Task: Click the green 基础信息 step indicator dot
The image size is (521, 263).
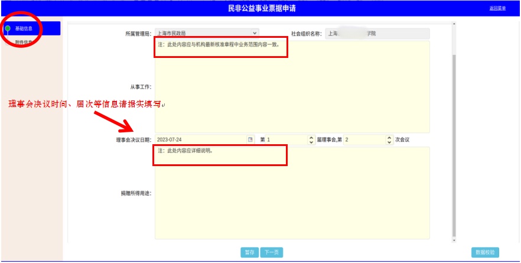Action: pyautogui.click(x=8, y=28)
